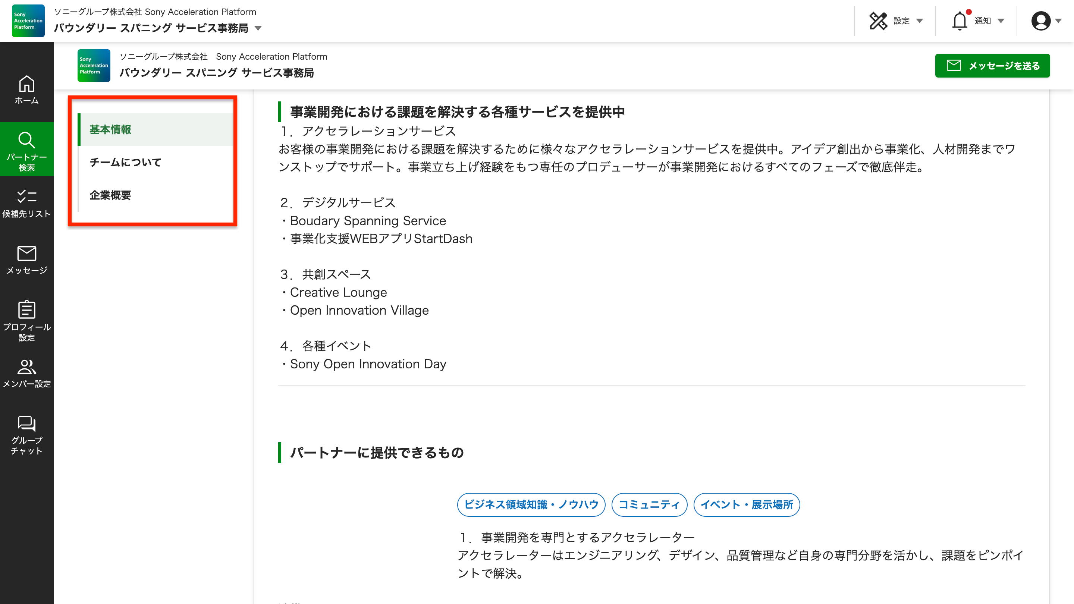
Task: Click the account avatar icon
Action: [x=1041, y=21]
